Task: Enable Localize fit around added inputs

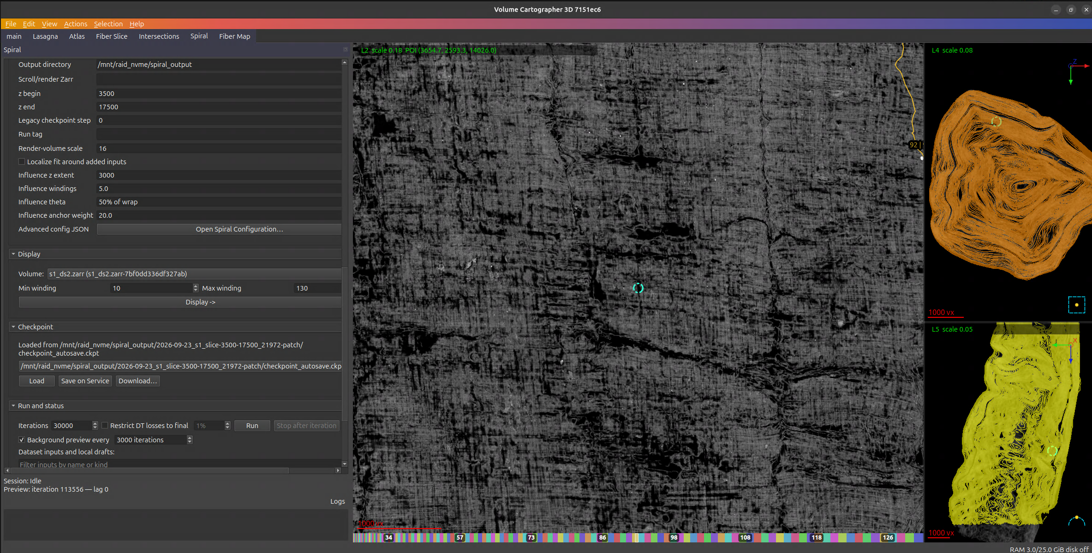Action: coord(22,162)
